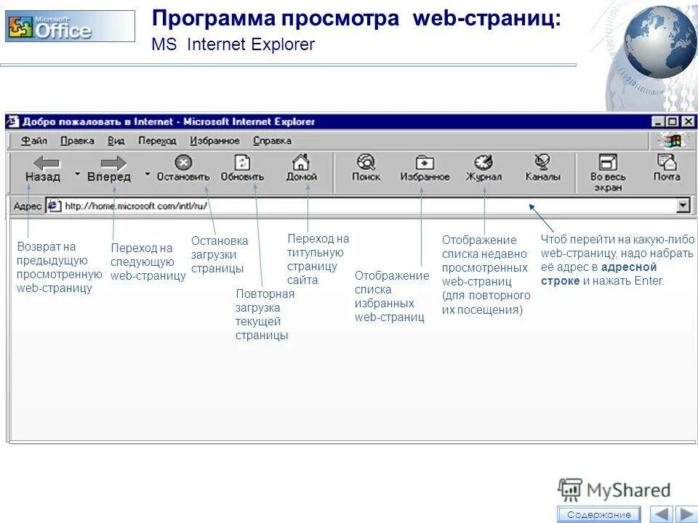Screen dimensions: 698x523
Task: Open the Файл menu
Action: 33,142
